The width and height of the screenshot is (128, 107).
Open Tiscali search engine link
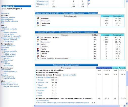pos(40,93)
